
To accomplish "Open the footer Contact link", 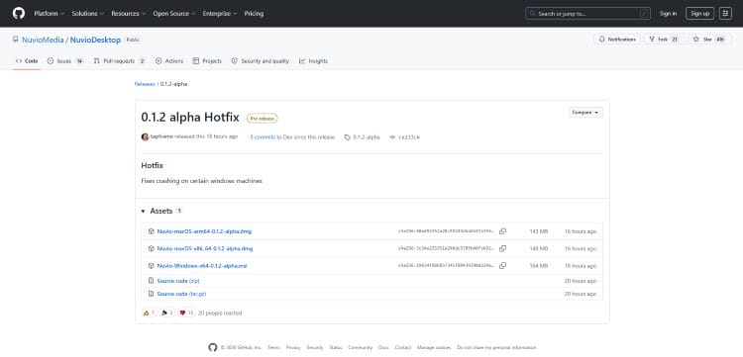I will (x=403, y=347).
